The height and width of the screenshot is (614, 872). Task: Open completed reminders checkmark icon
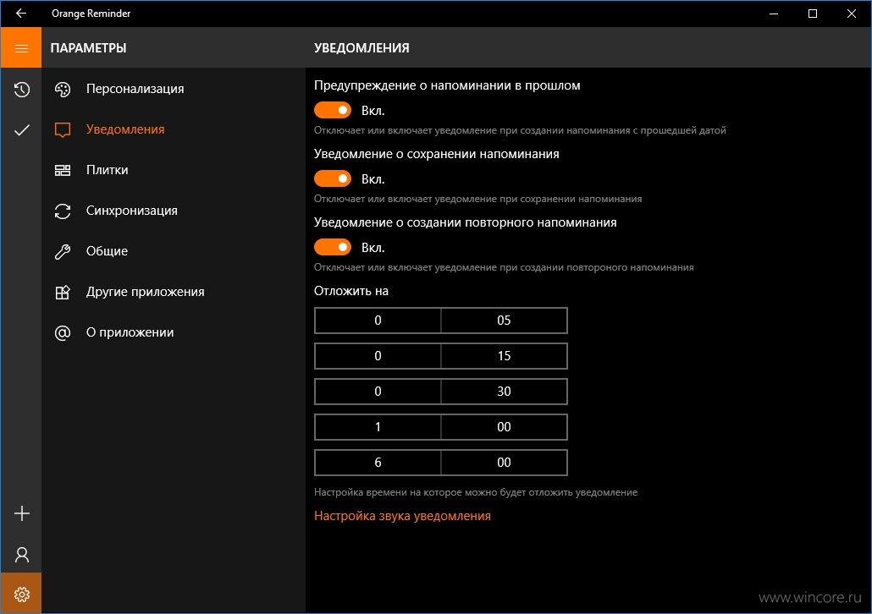21,130
